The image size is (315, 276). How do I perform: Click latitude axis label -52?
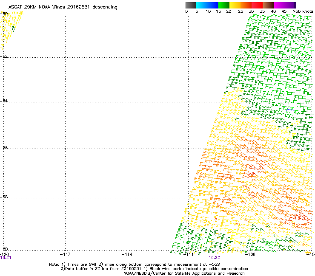4,56
